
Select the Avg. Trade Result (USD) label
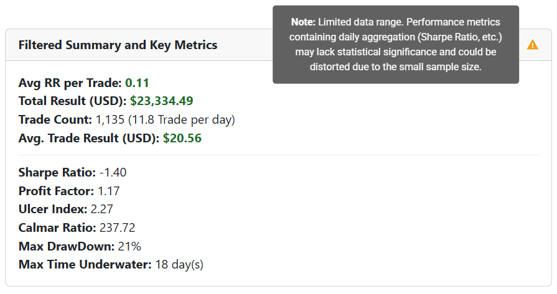click(89, 138)
